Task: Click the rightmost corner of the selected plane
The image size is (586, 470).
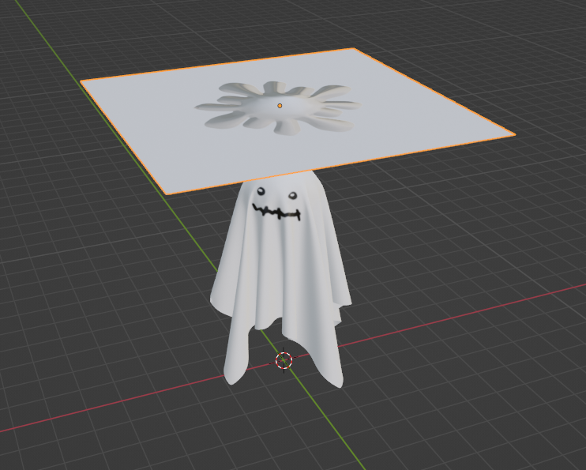Action: point(515,135)
